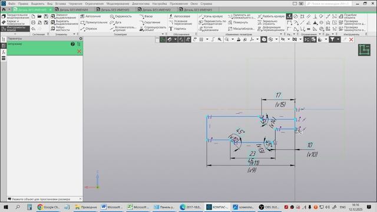Viewport: 377px width, 212px height.
Task: Open the filter dropdown arrow in view toolbar
Action: (338, 39)
